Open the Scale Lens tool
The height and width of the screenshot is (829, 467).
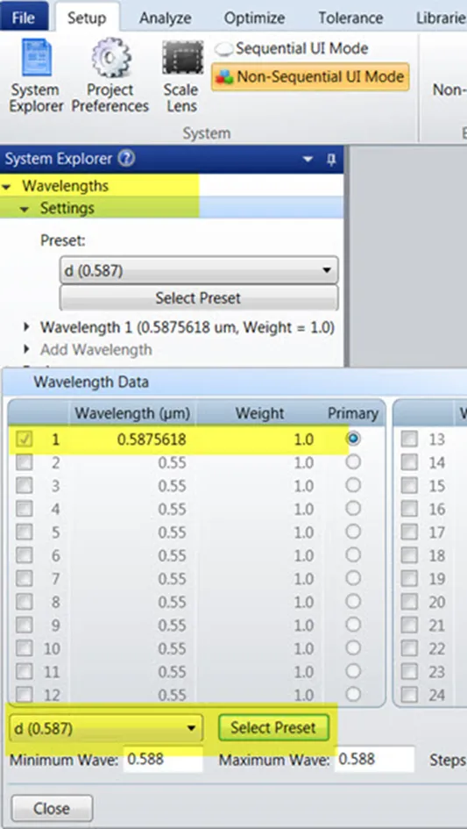click(181, 76)
